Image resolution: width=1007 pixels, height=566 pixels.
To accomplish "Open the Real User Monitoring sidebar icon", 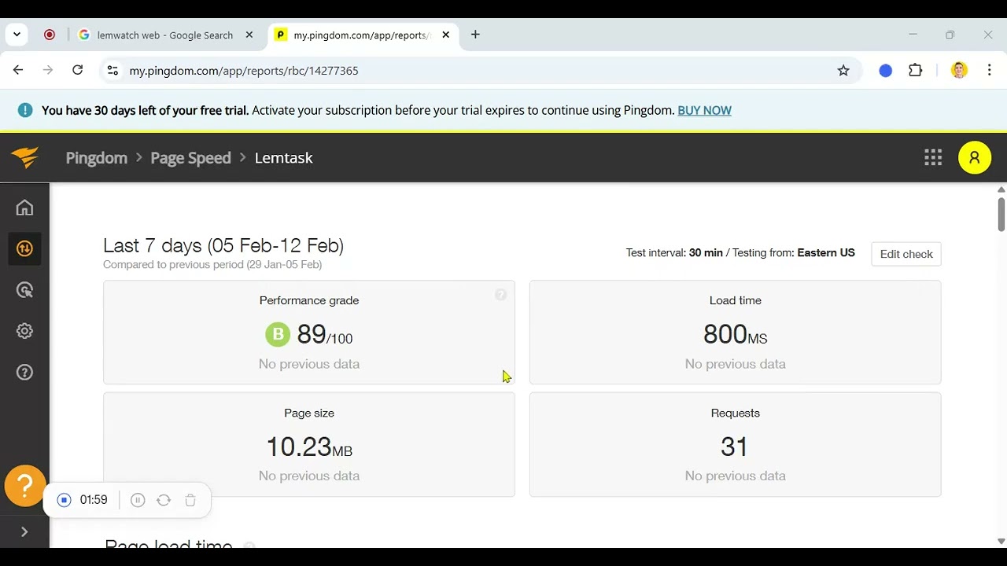I will coord(24,290).
